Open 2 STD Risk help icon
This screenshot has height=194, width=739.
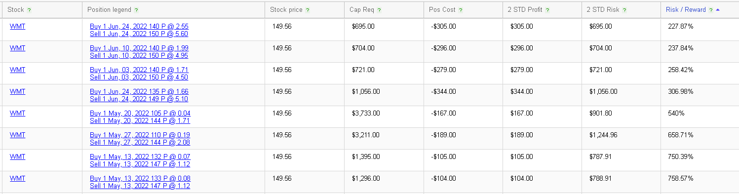[624, 10]
